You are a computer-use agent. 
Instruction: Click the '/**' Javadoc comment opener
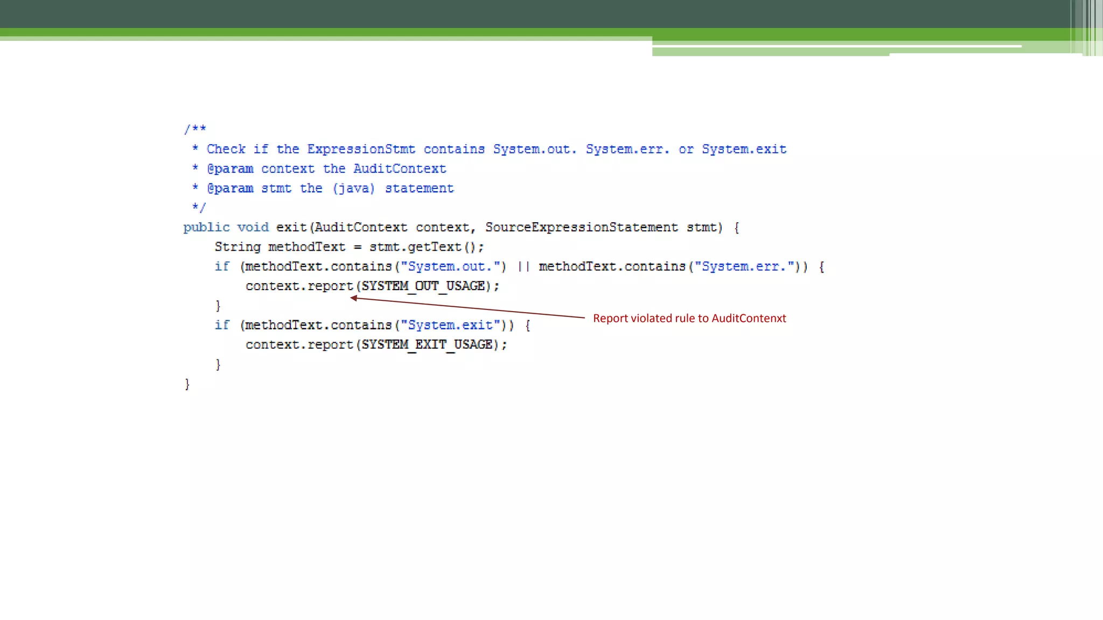pyautogui.click(x=195, y=129)
